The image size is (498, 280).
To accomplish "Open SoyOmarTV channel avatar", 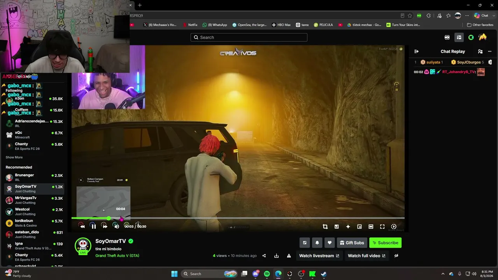I will tap(83, 246).
